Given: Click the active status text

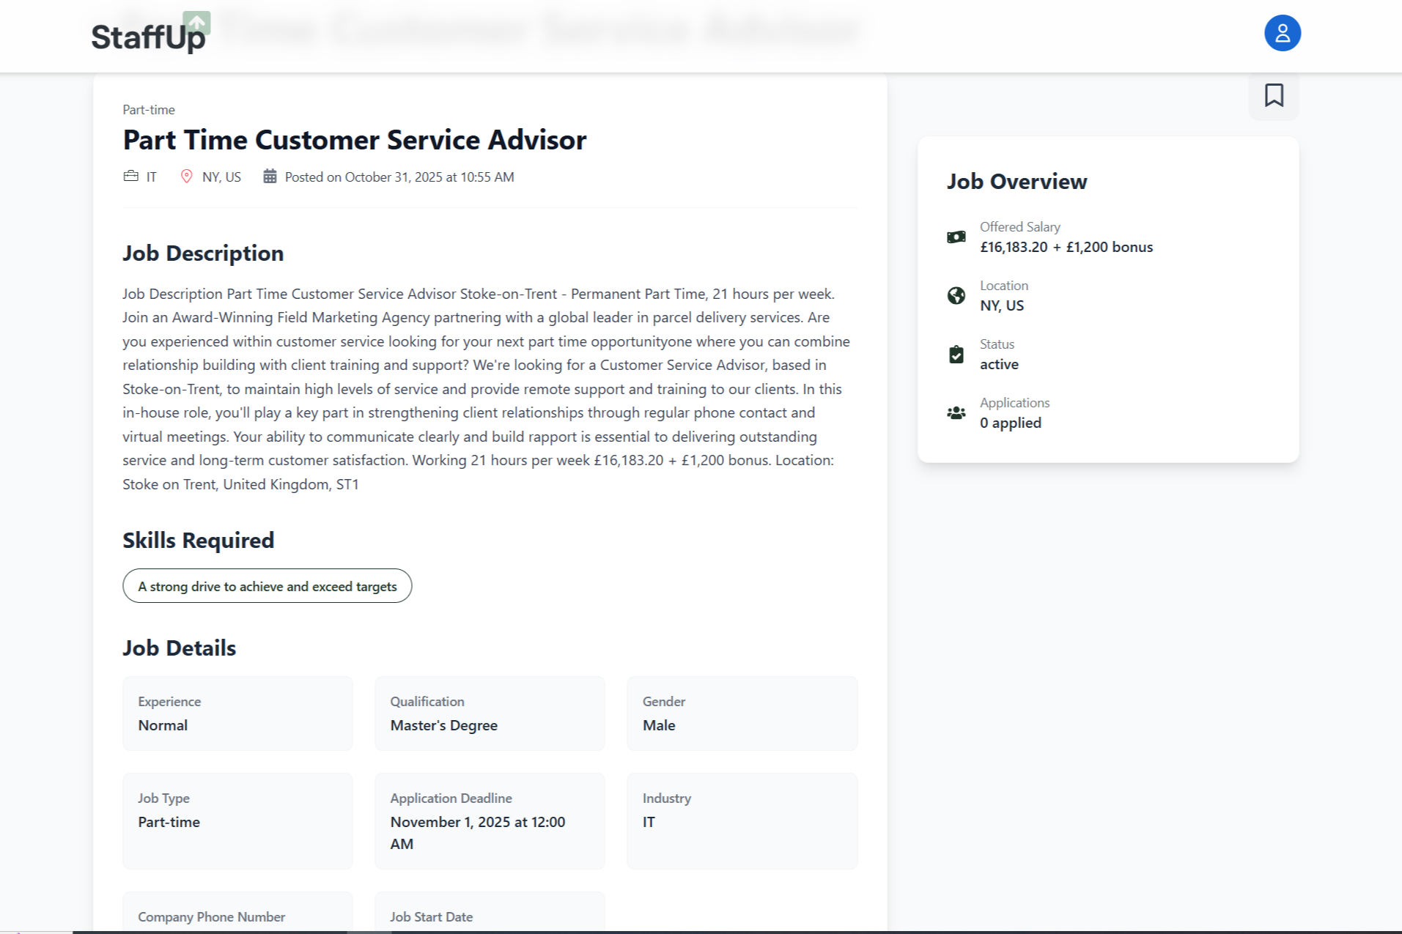Looking at the screenshot, I should 999,364.
